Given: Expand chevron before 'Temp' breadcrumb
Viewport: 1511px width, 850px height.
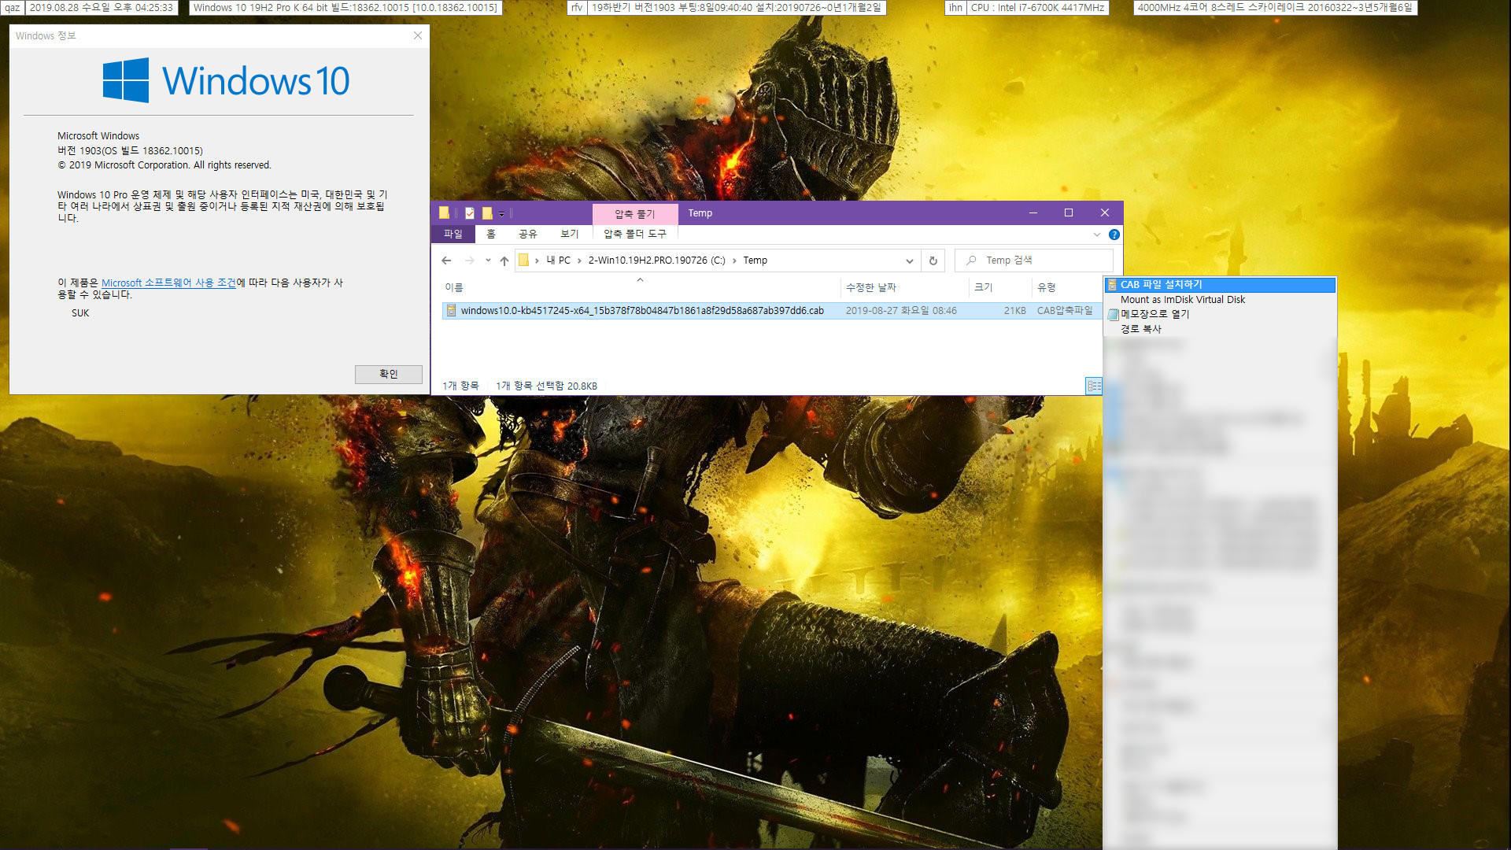Looking at the screenshot, I should coord(734,261).
